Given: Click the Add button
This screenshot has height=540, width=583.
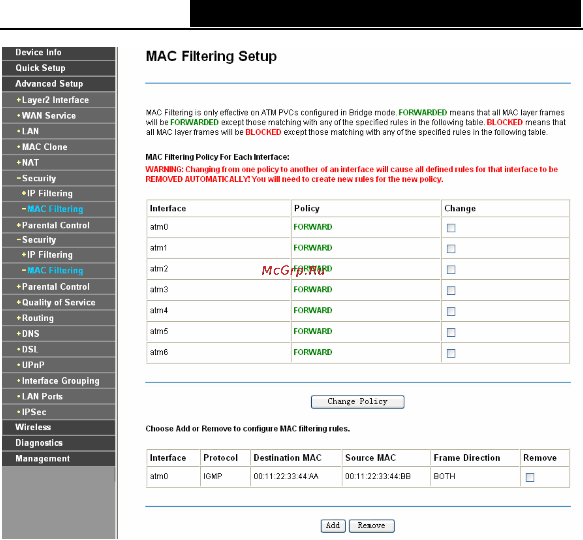Looking at the screenshot, I should click(333, 526).
